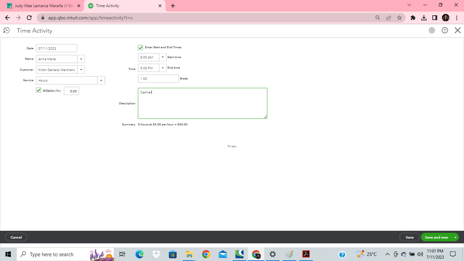The image size is (464, 261).
Task: Expand the Customer dropdown arrow
Action: click(x=81, y=70)
